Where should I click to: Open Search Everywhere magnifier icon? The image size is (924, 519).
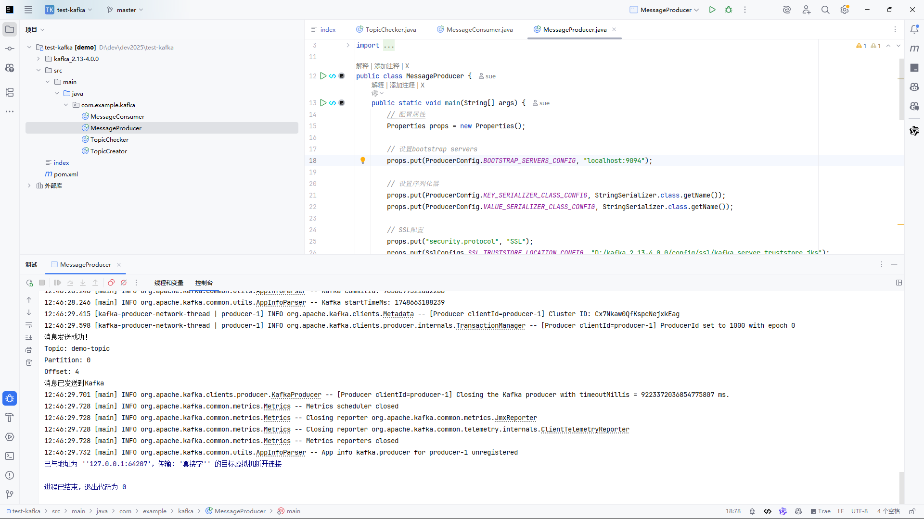tap(825, 10)
